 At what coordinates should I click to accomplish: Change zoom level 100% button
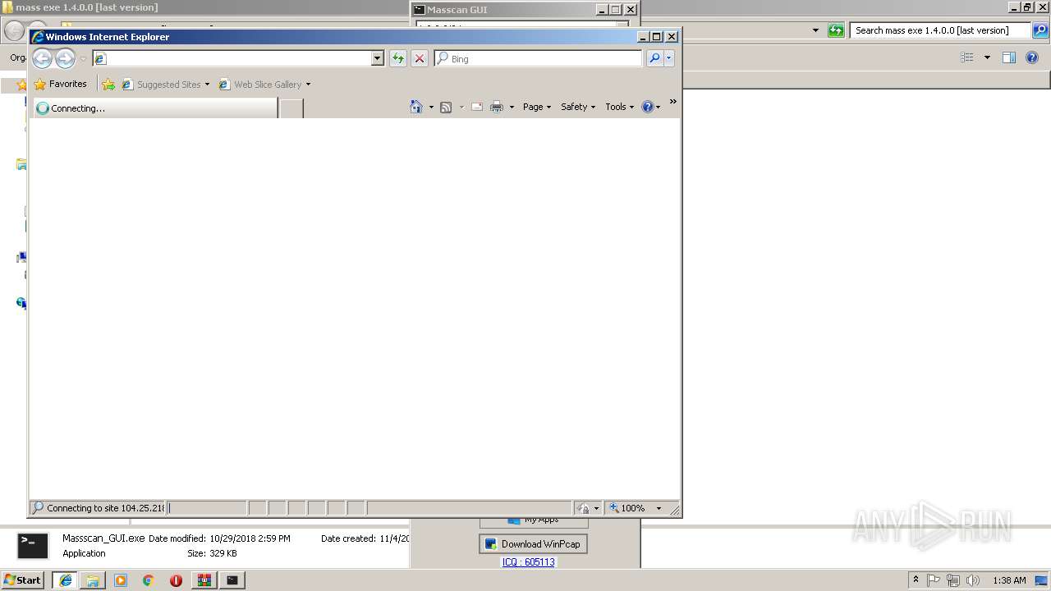(628, 508)
